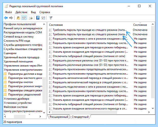Screen dimensions: 158x127
Task: Click the filter funnel toolbar icon
Action: pyautogui.click(x=50, y=18)
